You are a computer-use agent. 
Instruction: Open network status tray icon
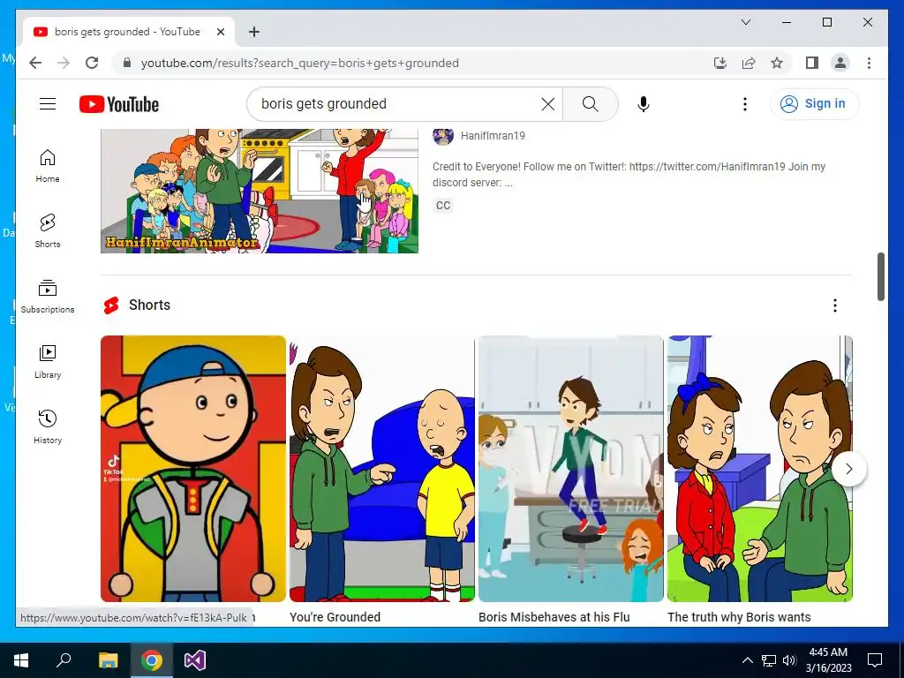[x=769, y=660]
